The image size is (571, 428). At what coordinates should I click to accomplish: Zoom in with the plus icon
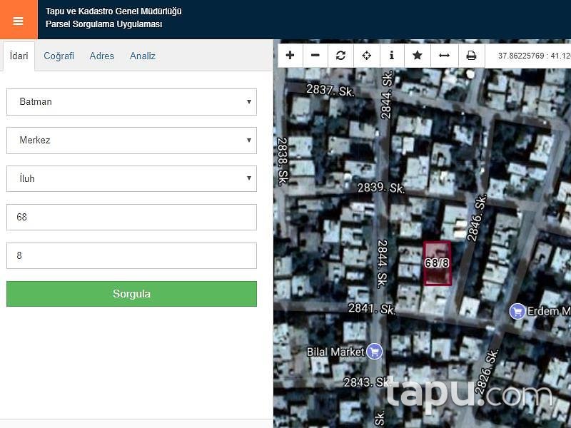[x=290, y=56]
